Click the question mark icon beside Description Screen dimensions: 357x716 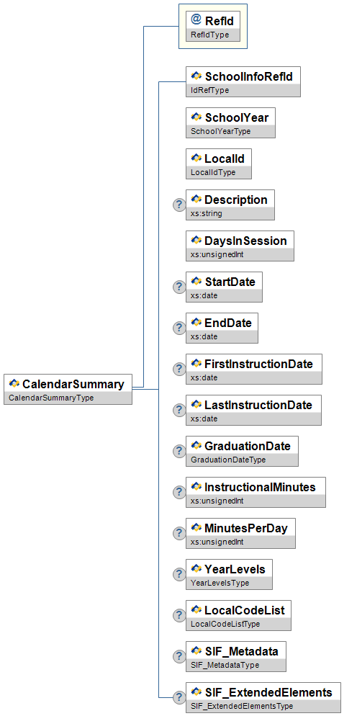click(x=179, y=205)
